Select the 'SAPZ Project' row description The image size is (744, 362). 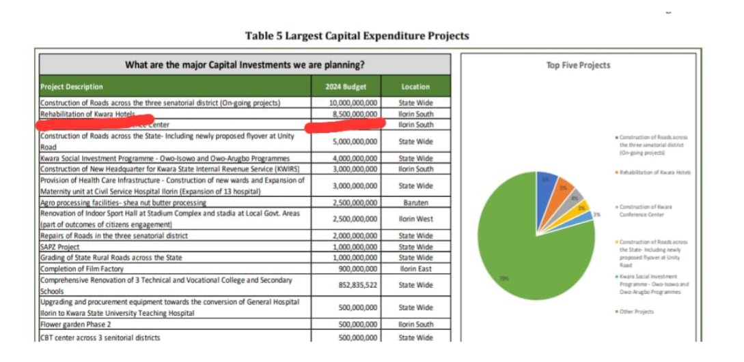pyautogui.click(x=60, y=247)
